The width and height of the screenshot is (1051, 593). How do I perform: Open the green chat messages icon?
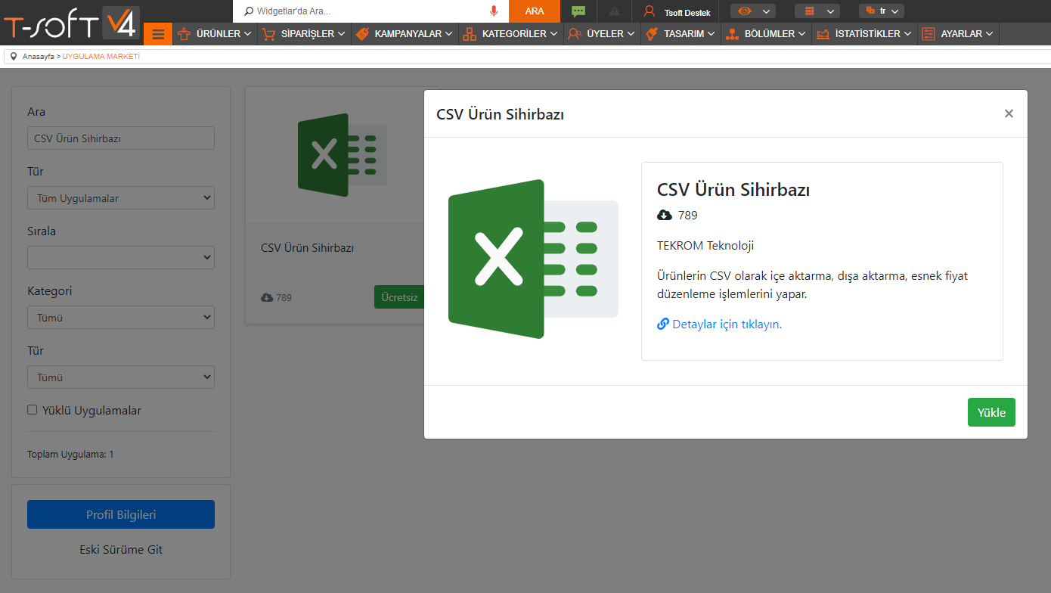click(x=578, y=11)
